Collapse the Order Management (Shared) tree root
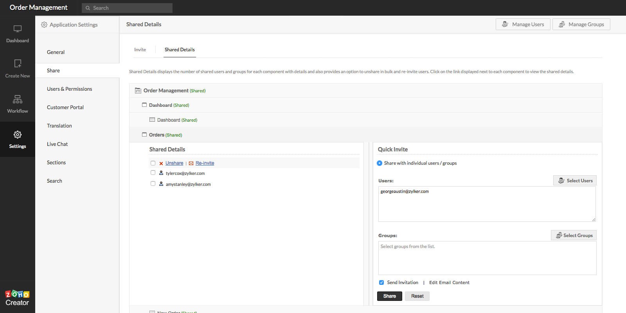Viewport: 626px width, 313px height. [x=138, y=91]
